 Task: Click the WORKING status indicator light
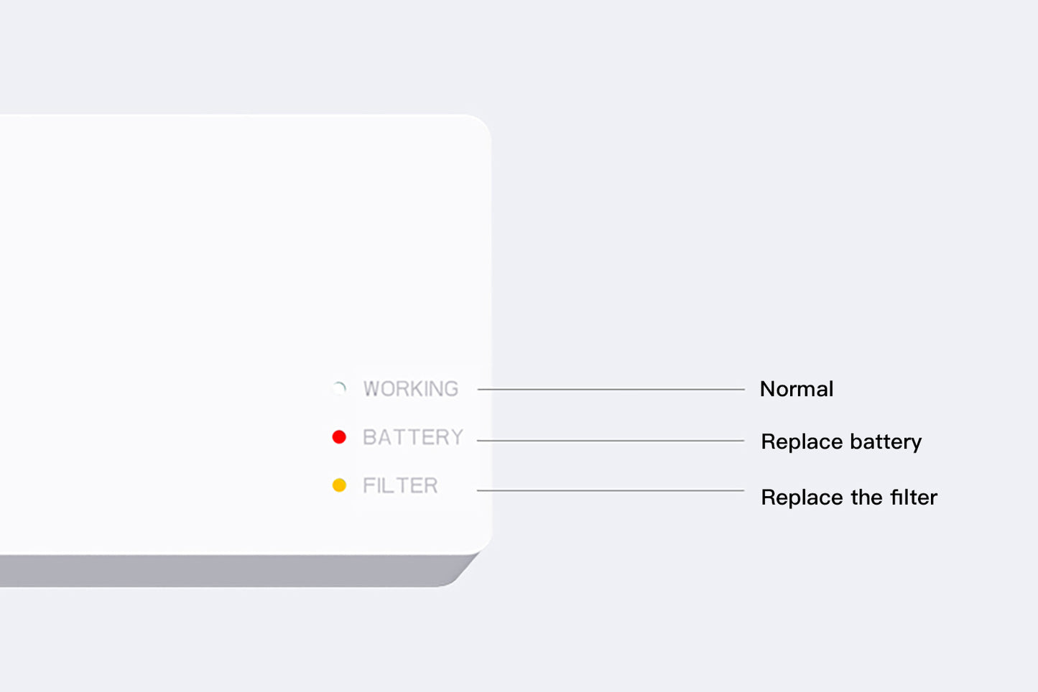coord(339,388)
